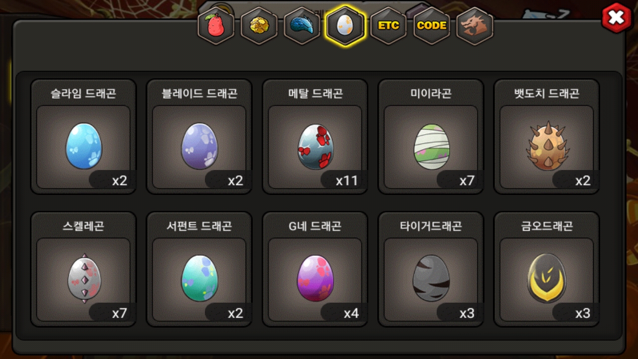
Task: Select the striped 타이거드래곤 egg
Action: [431, 278]
